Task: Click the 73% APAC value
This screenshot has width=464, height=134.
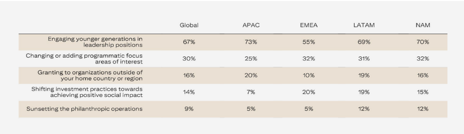Action: click(250, 42)
